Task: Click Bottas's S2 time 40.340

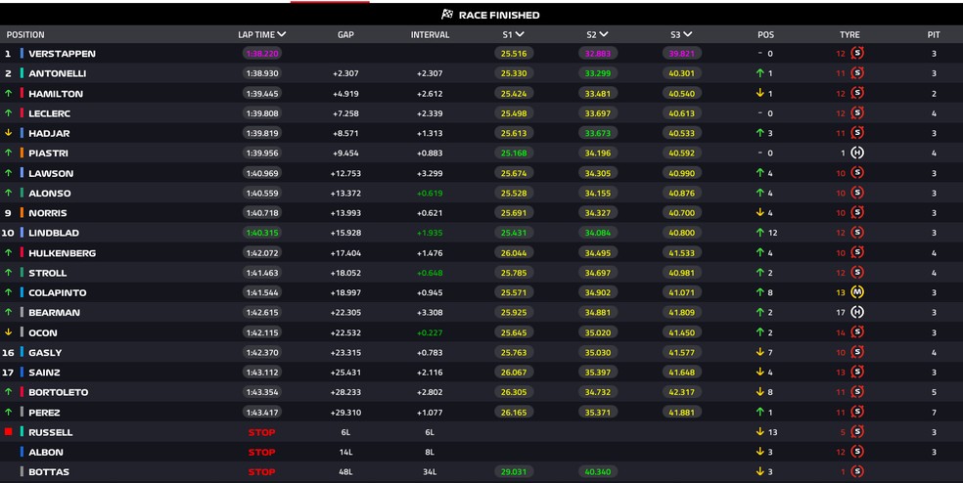Action: tap(598, 471)
